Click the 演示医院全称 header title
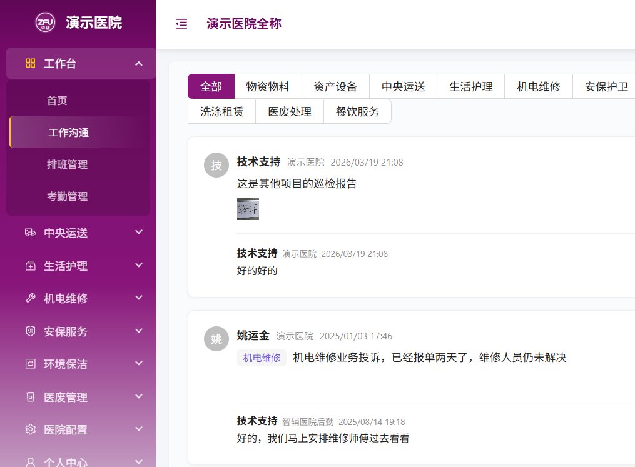Screen dimensions: 635x467 [x=244, y=24]
